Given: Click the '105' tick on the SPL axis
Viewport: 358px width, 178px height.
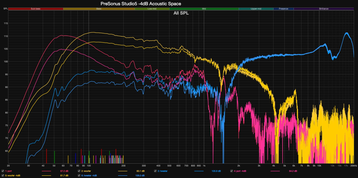Looking at the screenshot, I should [6, 49].
